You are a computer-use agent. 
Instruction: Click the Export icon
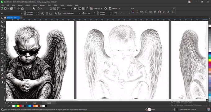pos(55,8)
